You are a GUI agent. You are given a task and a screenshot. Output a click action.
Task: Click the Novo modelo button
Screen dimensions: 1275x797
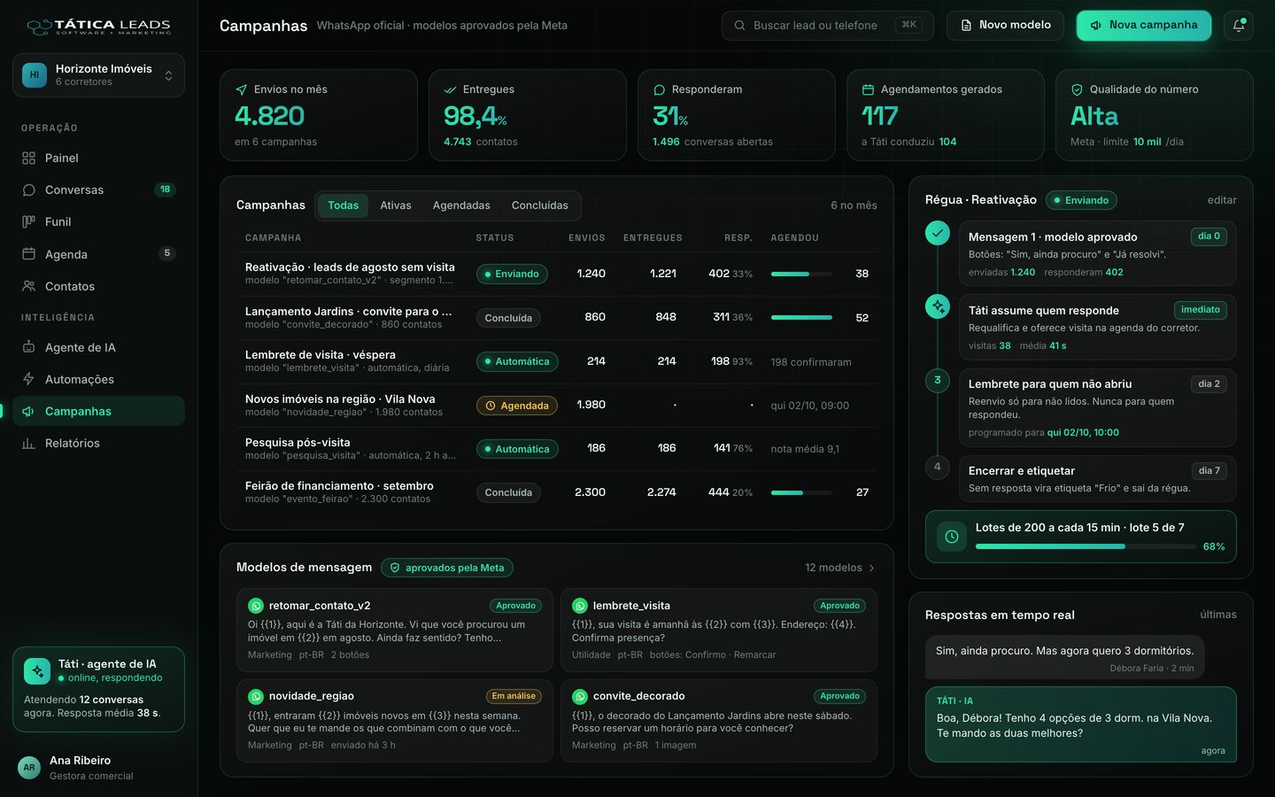tap(1006, 26)
